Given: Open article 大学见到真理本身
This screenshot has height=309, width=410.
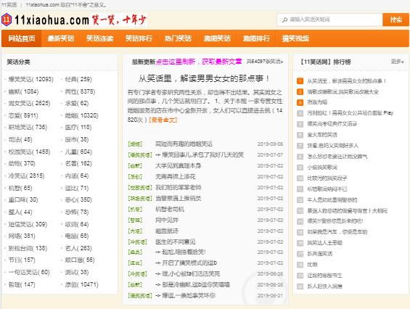Looking at the screenshot, I should (x=178, y=165).
